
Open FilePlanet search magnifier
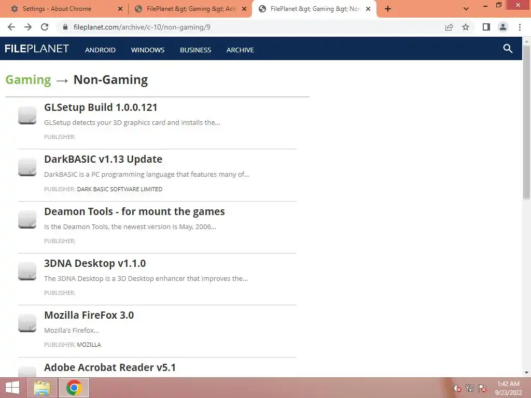coord(508,48)
